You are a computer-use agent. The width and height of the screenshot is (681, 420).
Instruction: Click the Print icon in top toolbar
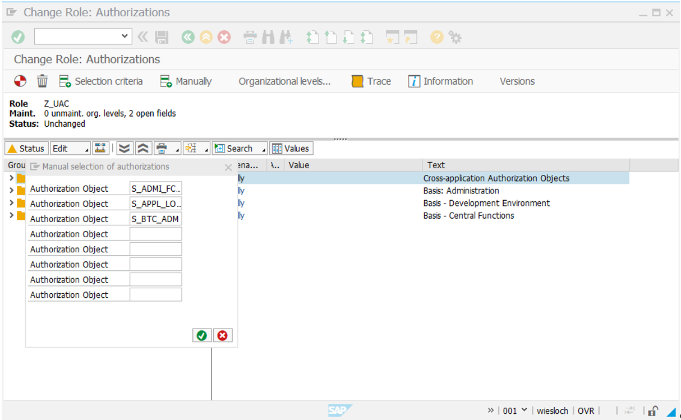pyautogui.click(x=250, y=37)
